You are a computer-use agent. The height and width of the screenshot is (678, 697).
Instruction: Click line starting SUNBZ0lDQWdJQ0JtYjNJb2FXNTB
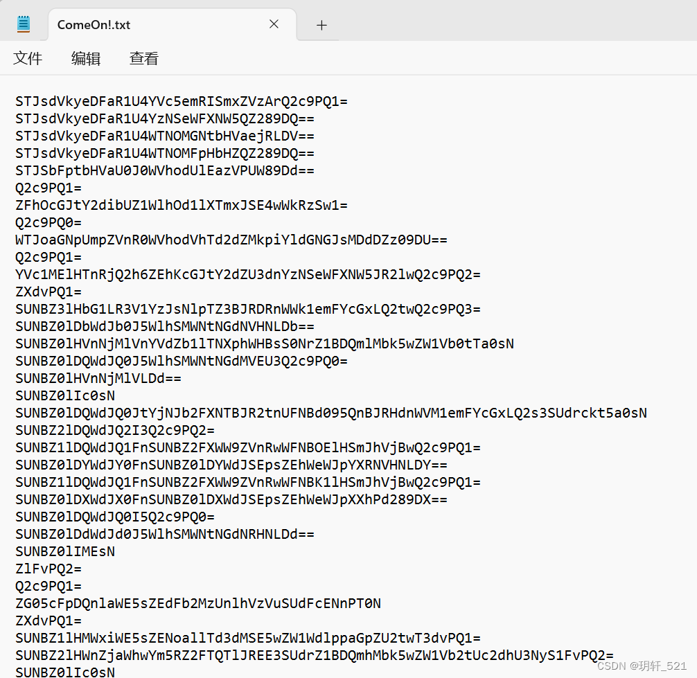(x=331, y=413)
